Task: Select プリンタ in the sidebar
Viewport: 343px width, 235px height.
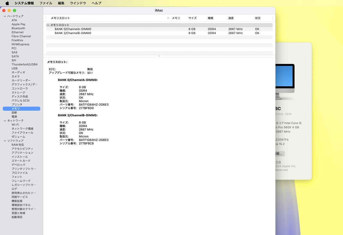Action: (17, 104)
